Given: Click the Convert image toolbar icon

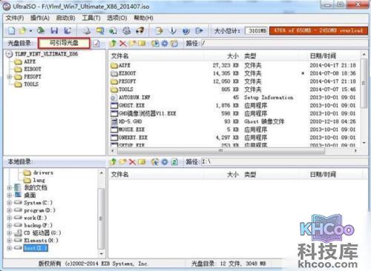Looking at the screenshot, I should tap(113, 31).
